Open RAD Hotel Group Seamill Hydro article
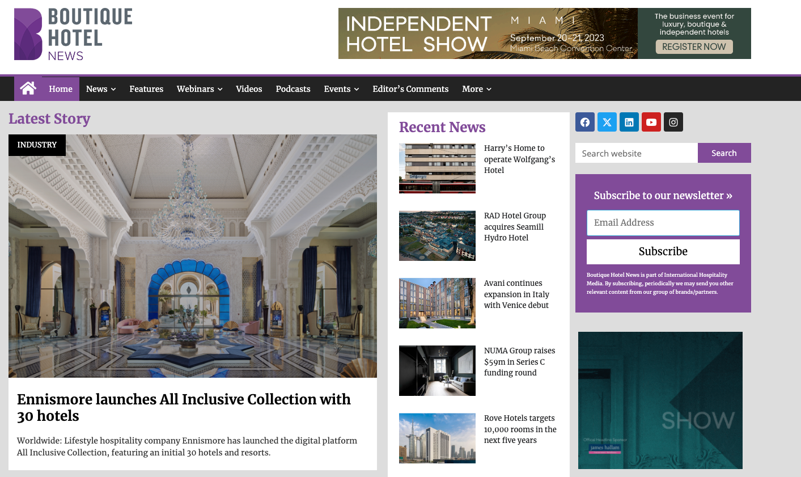 point(515,227)
